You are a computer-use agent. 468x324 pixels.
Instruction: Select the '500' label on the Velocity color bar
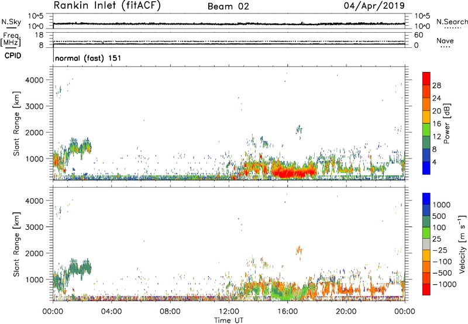click(x=439, y=216)
